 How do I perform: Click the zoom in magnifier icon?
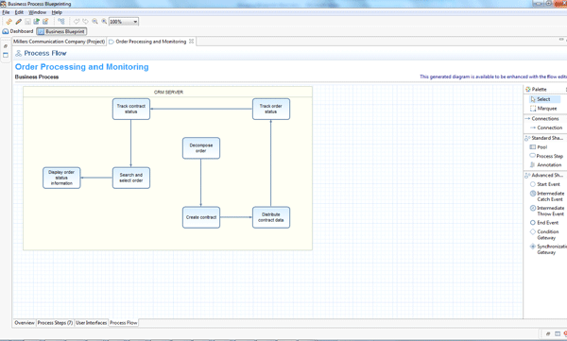[94, 22]
